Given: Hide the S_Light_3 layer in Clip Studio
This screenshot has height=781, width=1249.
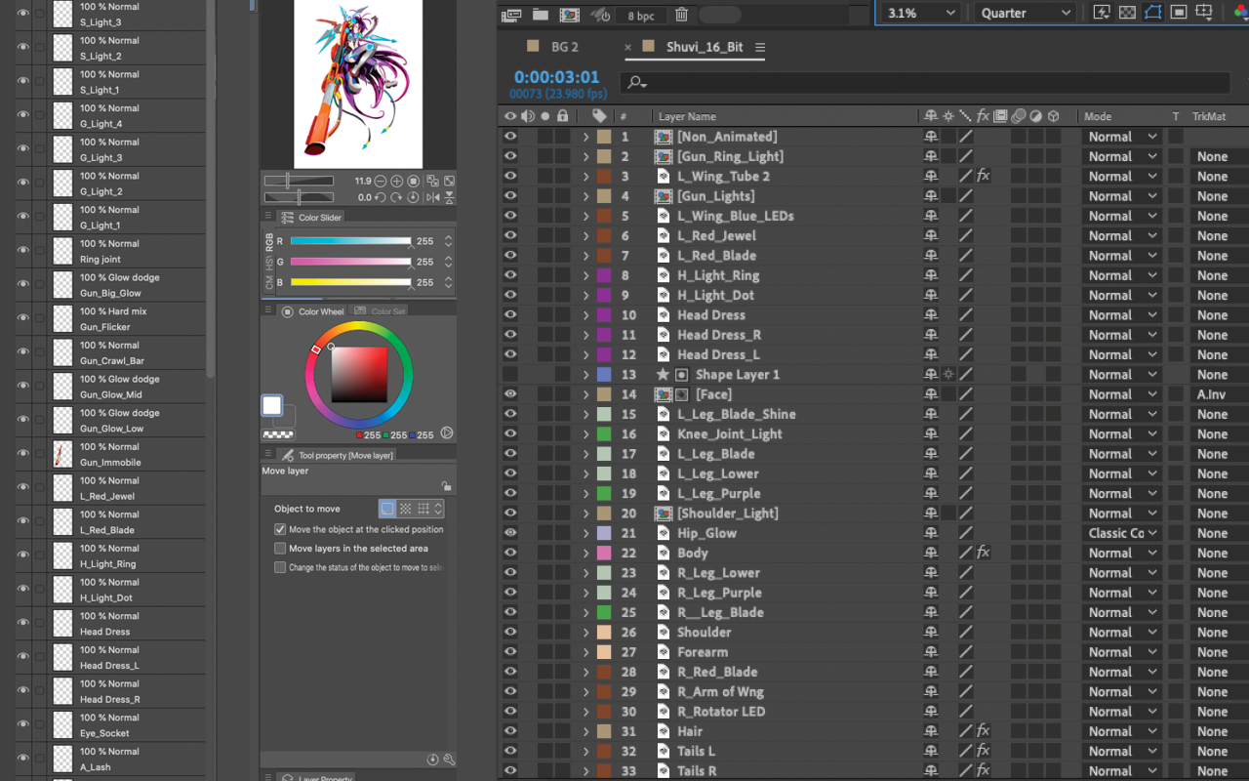Looking at the screenshot, I should (x=22, y=14).
